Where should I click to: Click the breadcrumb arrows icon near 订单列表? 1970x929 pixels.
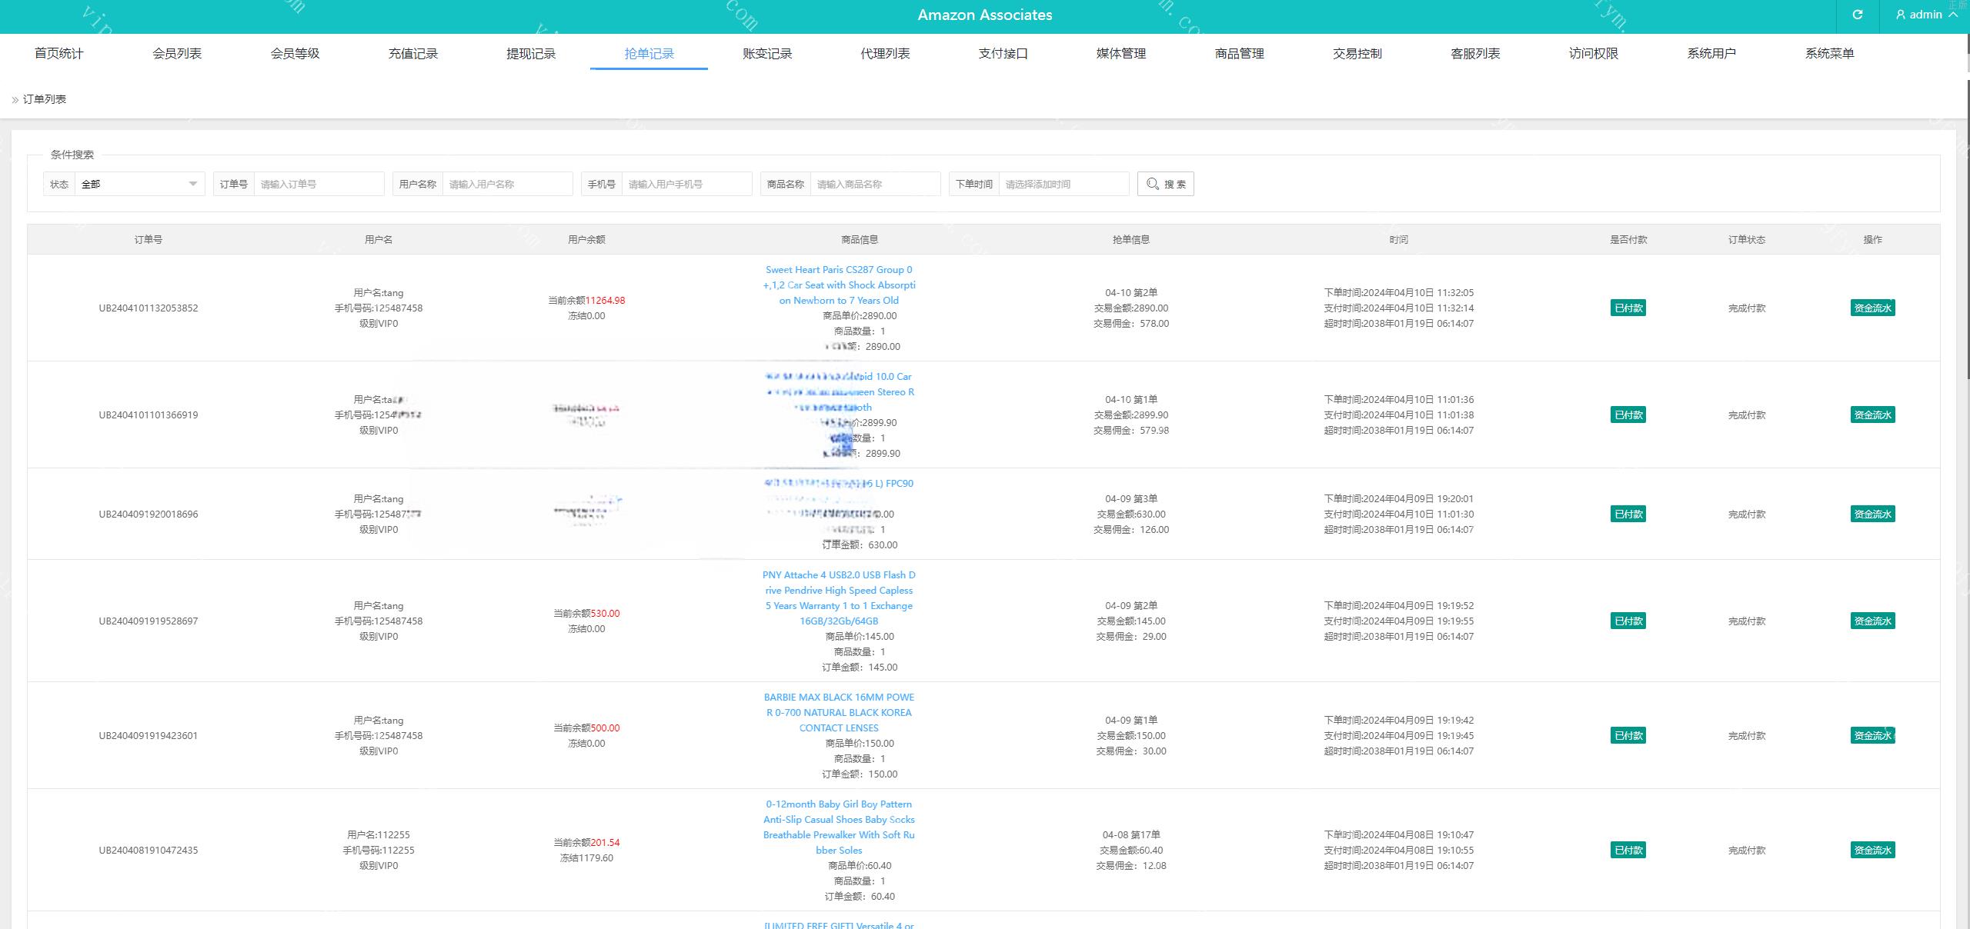pyautogui.click(x=15, y=100)
